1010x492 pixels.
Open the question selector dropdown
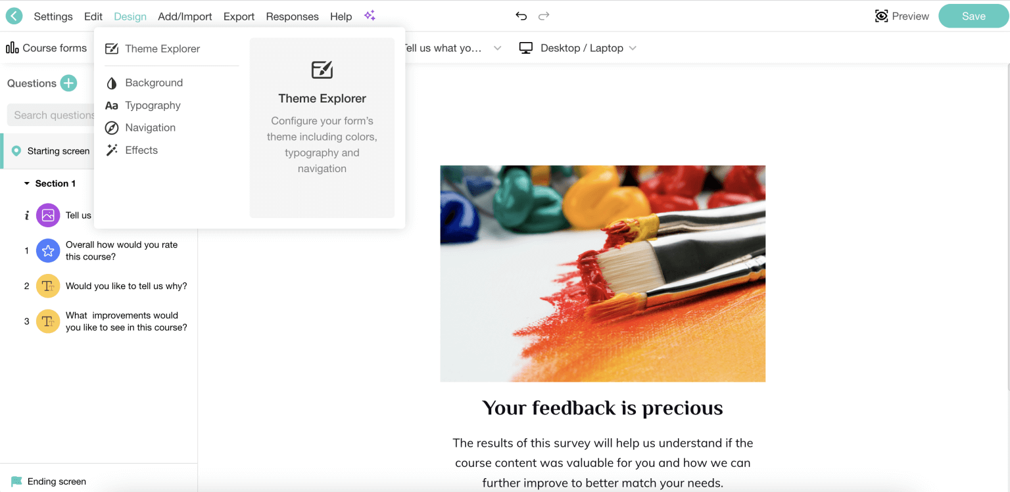454,47
